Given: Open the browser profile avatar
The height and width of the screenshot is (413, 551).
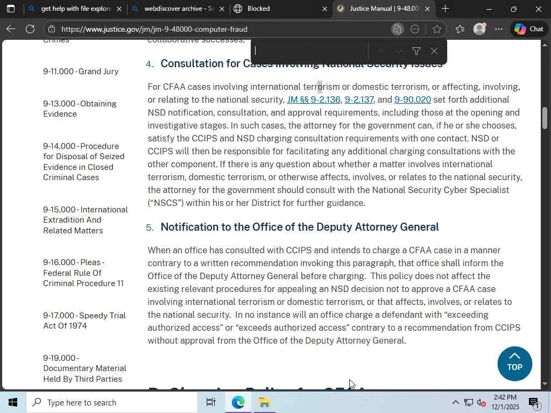Looking at the screenshot, I should (x=479, y=29).
